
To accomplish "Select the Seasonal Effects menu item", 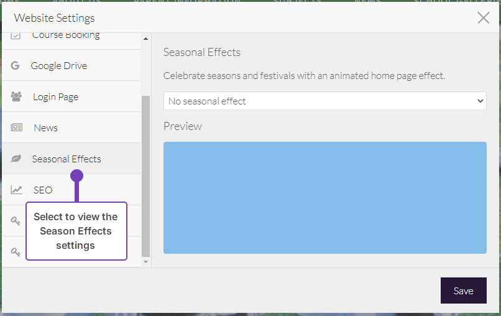I will 67,159.
